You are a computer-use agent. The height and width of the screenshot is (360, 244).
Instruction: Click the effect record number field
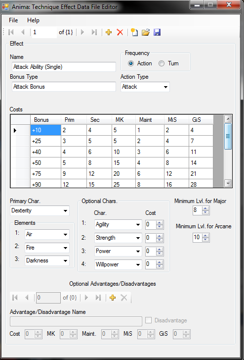[x=44, y=32]
